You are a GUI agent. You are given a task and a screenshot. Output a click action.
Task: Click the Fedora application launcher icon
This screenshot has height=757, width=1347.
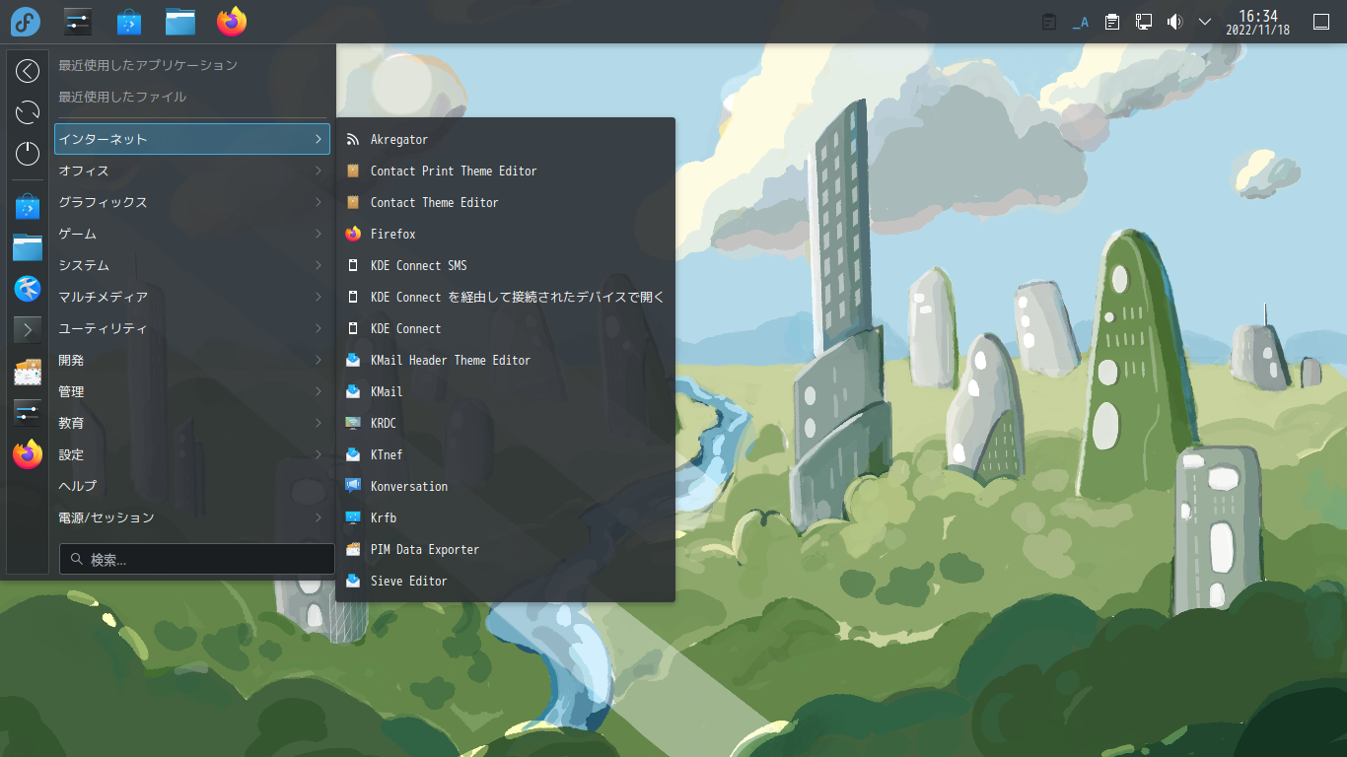26,21
